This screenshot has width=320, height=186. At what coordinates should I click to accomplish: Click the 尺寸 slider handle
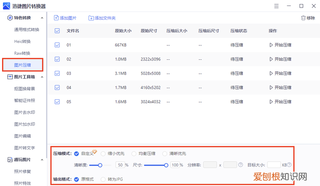(166, 165)
